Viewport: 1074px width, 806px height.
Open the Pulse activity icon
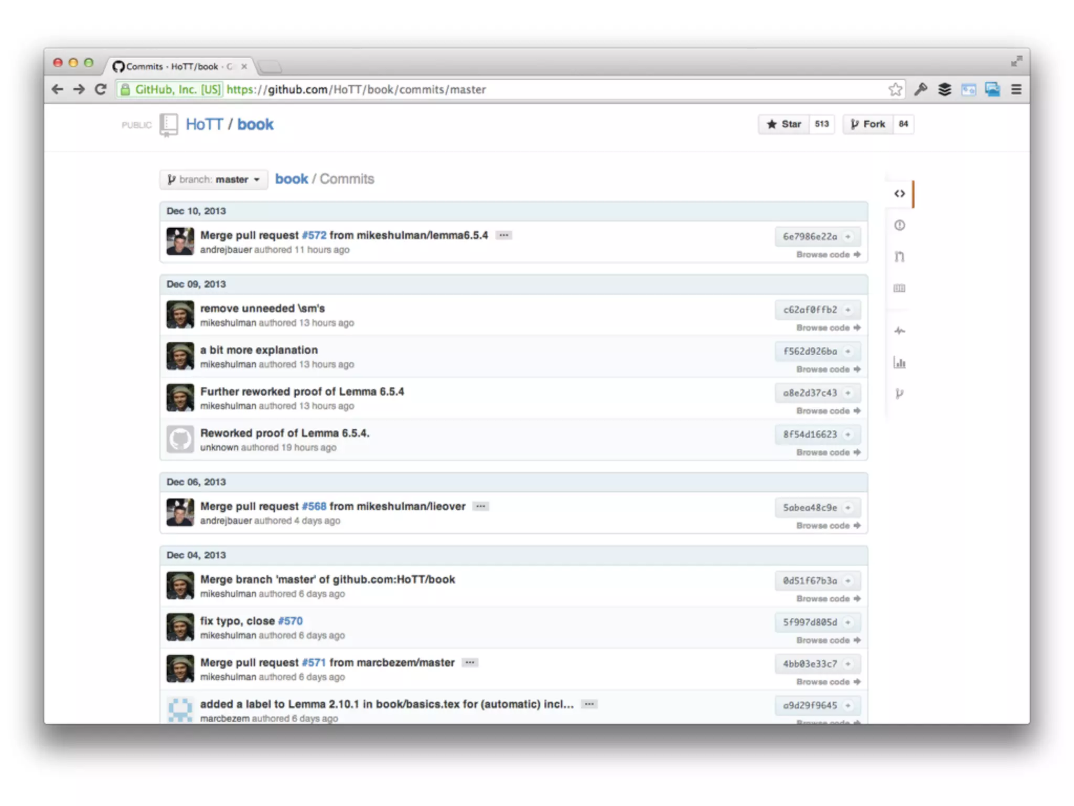(x=899, y=331)
